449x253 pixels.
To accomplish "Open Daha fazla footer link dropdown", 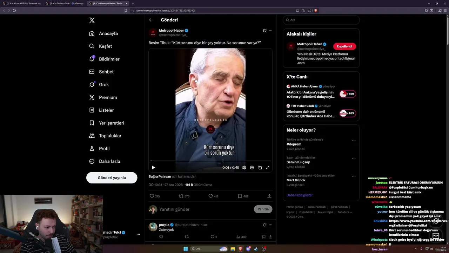I will (x=345, y=212).
